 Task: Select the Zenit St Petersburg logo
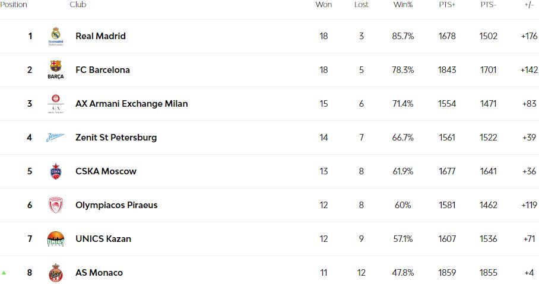point(55,138)
